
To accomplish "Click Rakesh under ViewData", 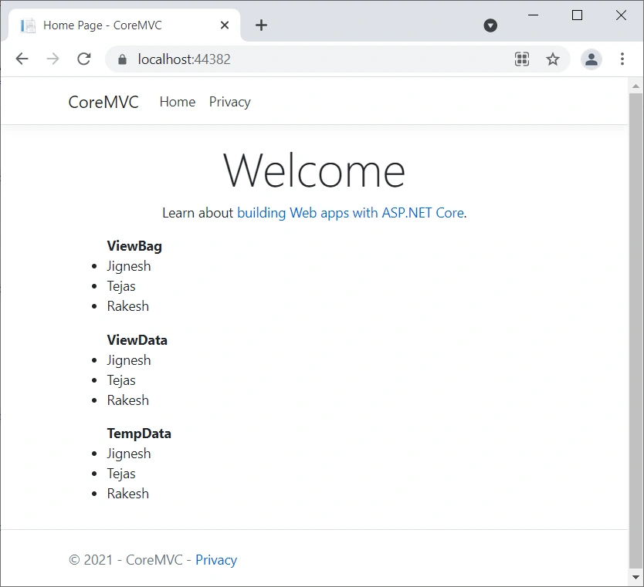I will pos(127,400).
